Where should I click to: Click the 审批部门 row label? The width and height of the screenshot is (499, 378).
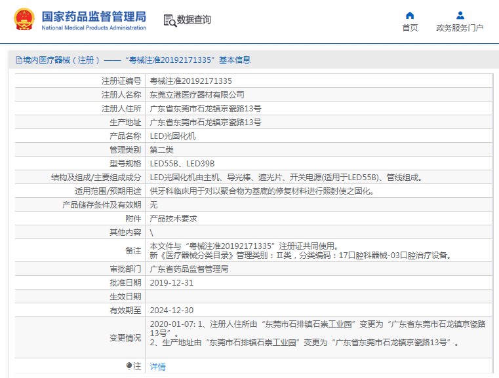point(125,269)
